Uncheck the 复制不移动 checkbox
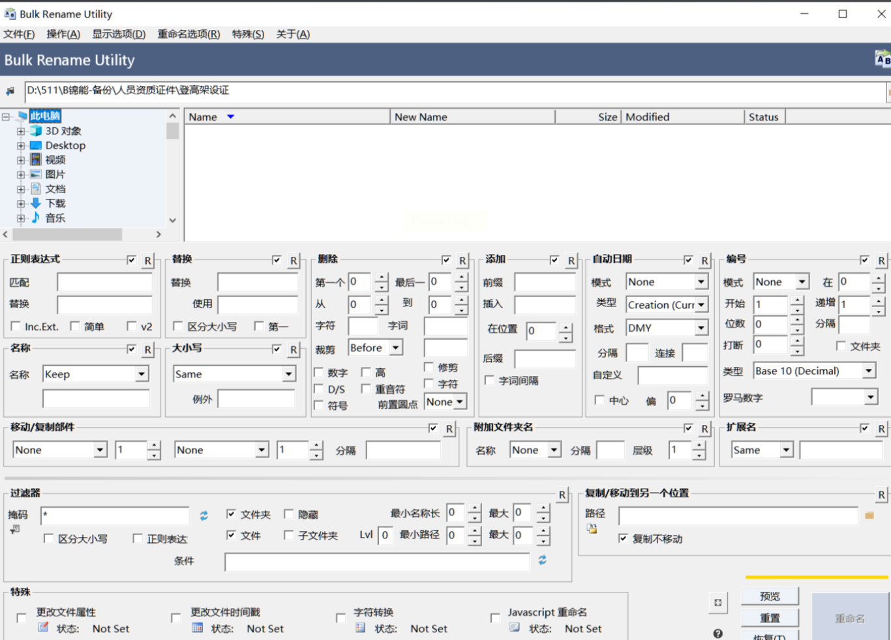Screen dimensions: 891x640 [623, 538]
